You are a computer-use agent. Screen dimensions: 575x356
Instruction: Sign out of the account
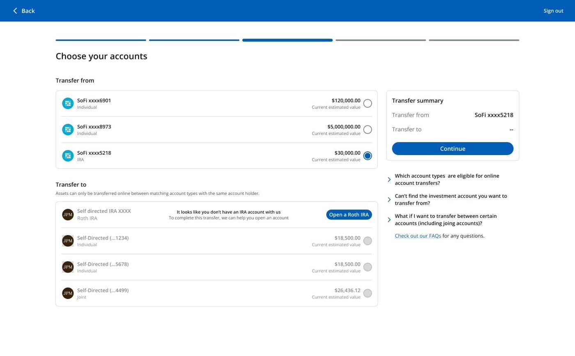pos(553,11)
